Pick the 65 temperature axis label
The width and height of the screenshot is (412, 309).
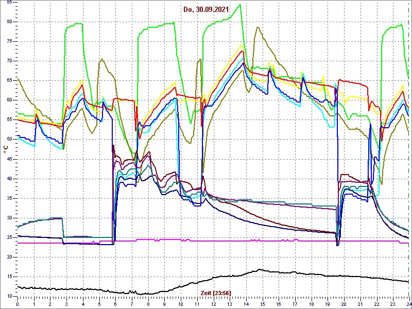point(9,81)
